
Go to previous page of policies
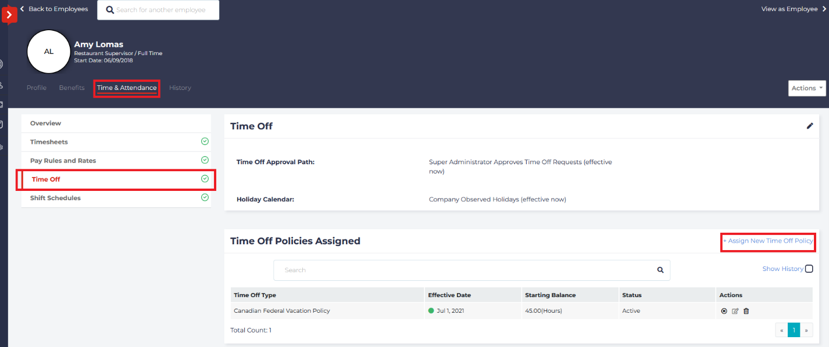pyautogui.click(x=781, y=330)
